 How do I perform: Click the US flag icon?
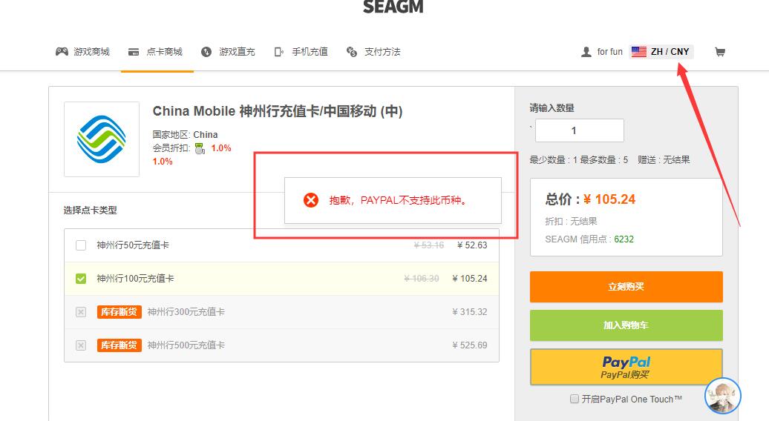(x=638, y=51)
